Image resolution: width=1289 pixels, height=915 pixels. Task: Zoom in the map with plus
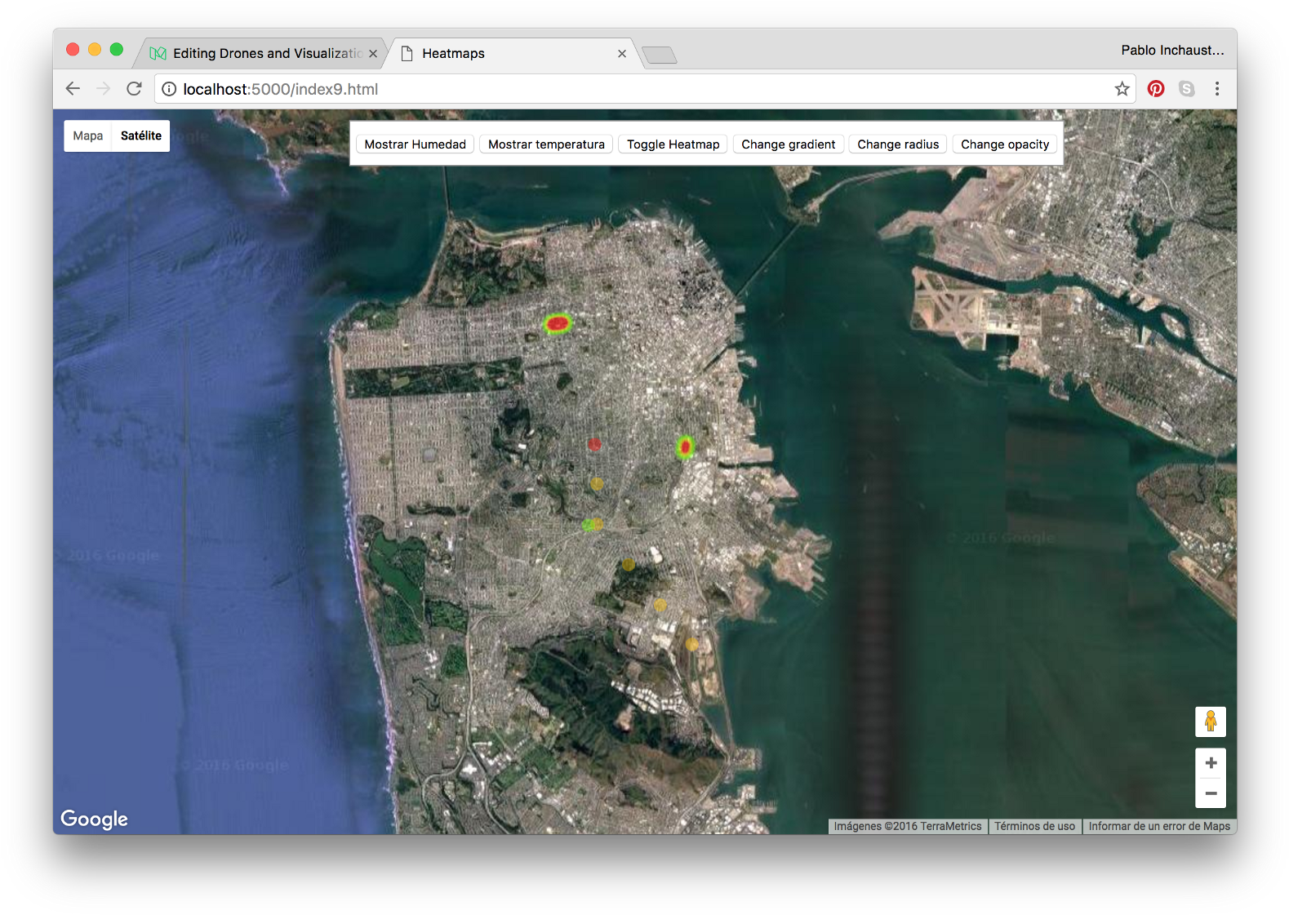[1210, 763]
